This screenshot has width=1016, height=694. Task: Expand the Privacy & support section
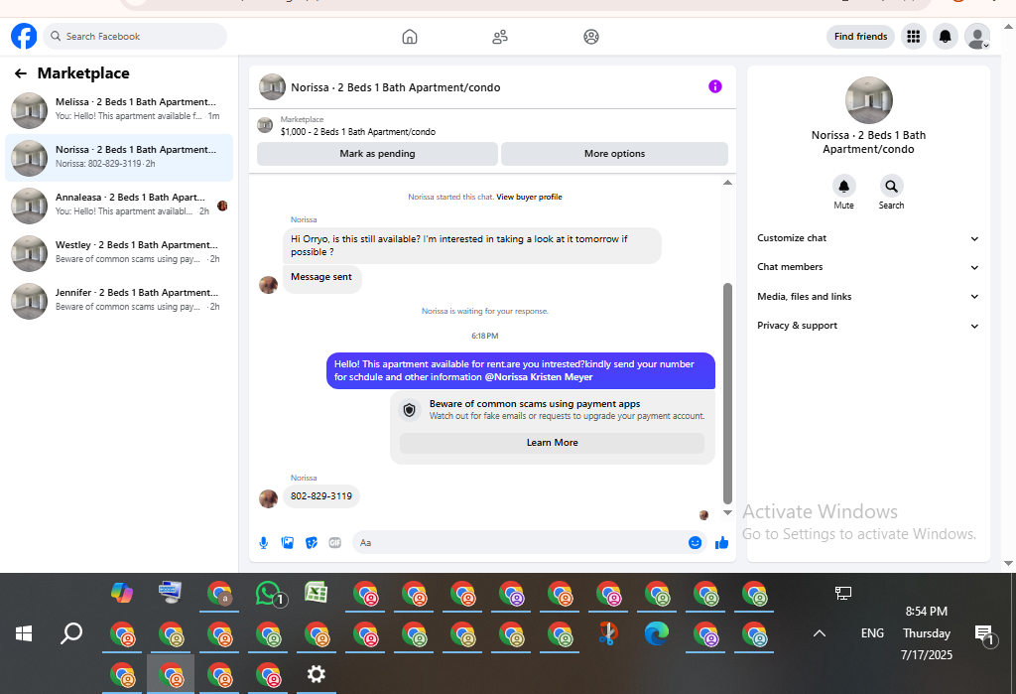click(x=867, y=326)
